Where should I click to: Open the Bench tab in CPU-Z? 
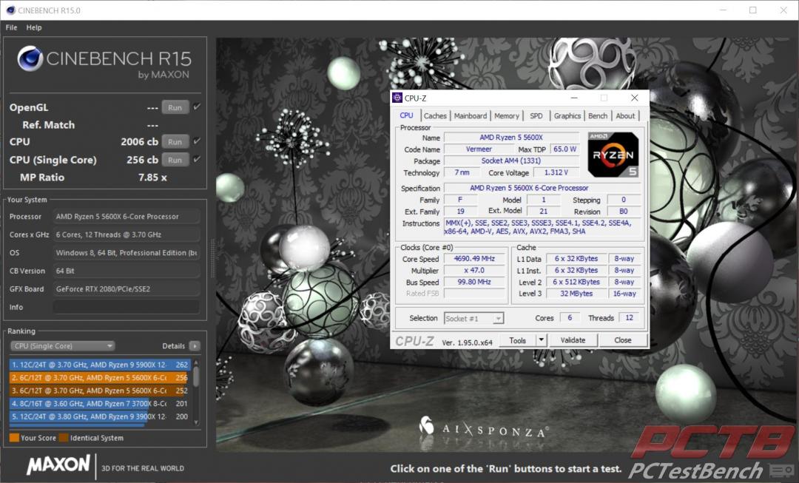(x=598, y=116)
